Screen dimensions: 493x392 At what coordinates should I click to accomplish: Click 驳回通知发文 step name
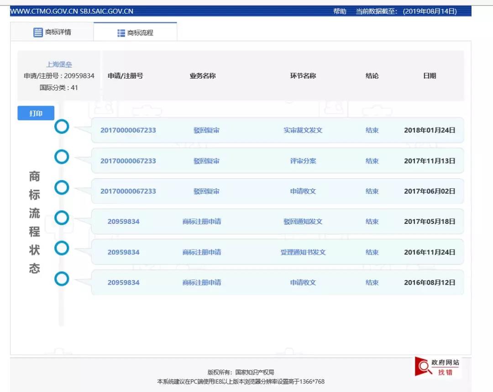(303, 222)
